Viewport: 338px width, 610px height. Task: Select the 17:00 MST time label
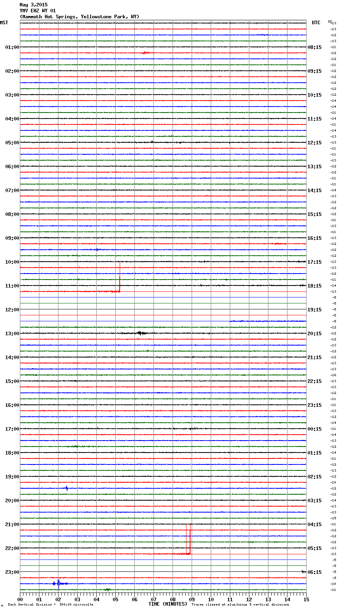coord(12,429)
